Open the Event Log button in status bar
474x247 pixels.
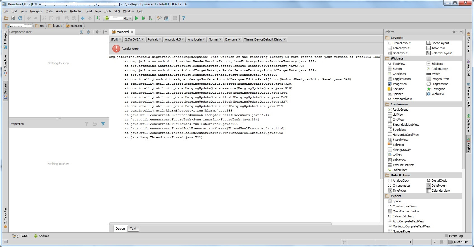tap(454, 236)
